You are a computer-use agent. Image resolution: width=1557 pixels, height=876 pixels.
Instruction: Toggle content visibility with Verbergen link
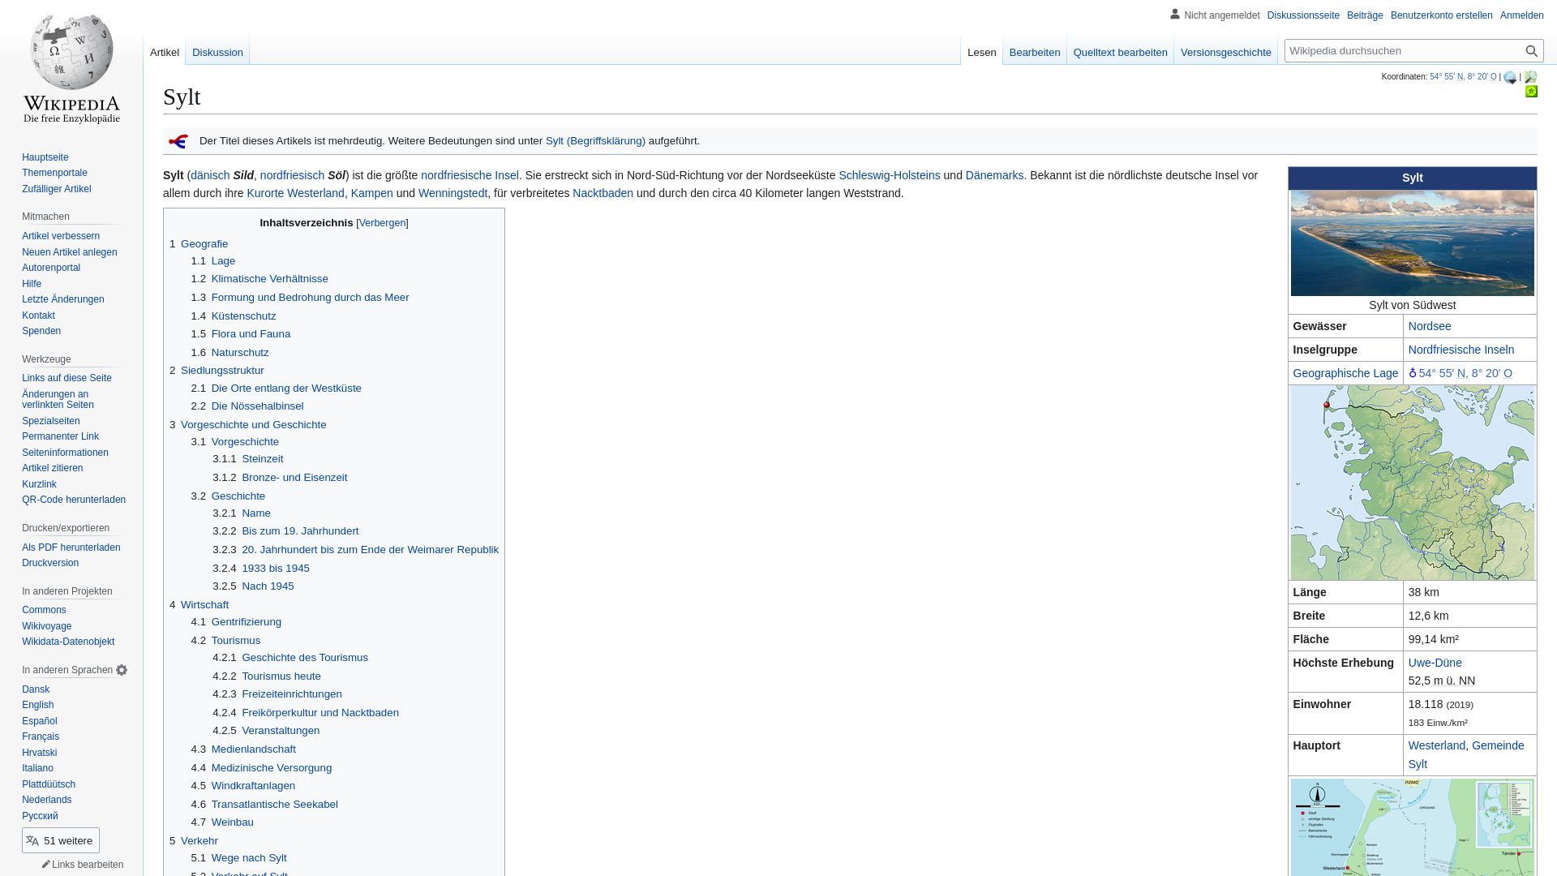click(382, 221)
